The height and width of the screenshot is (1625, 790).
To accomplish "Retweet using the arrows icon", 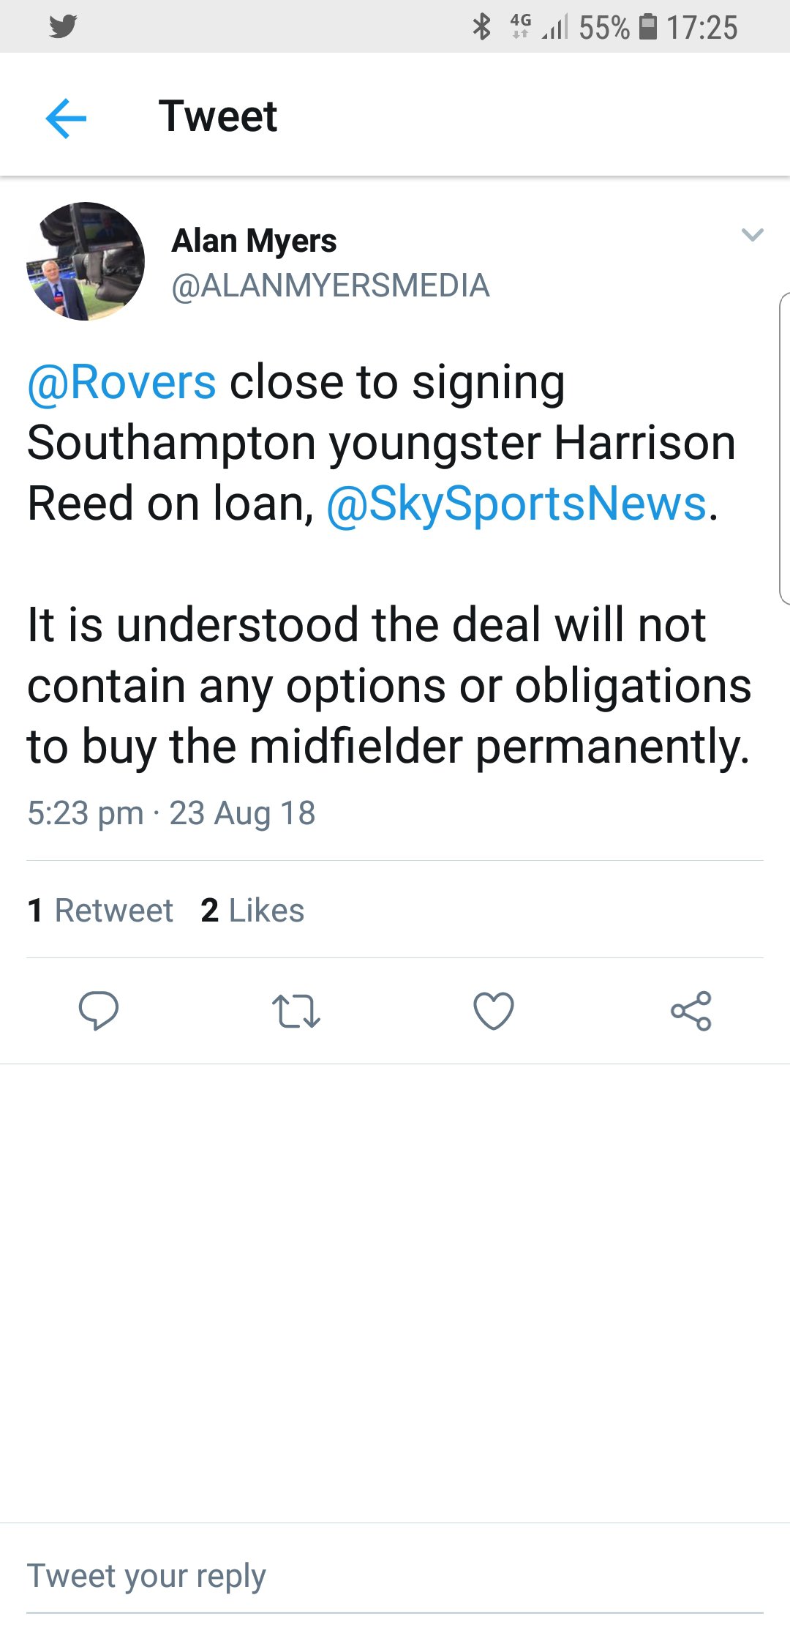I will 296,1011.
